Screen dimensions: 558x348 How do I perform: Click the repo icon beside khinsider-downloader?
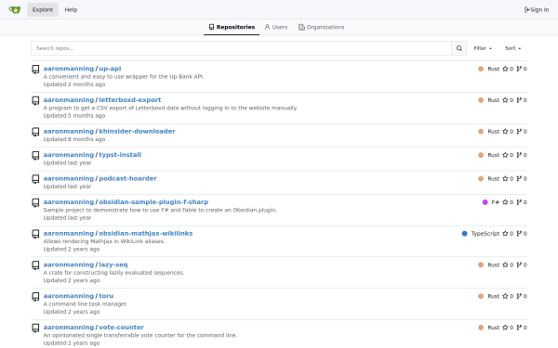pos(35,132)
